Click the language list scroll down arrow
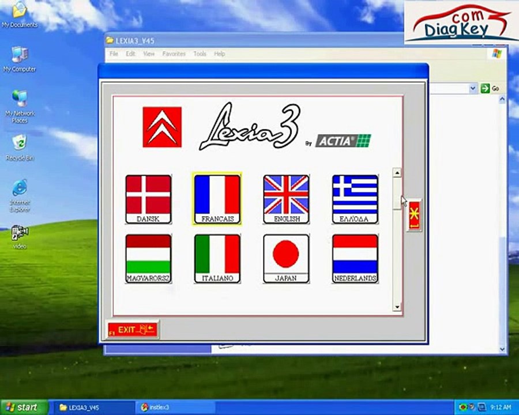519x415 pixels. coord(397,307)
